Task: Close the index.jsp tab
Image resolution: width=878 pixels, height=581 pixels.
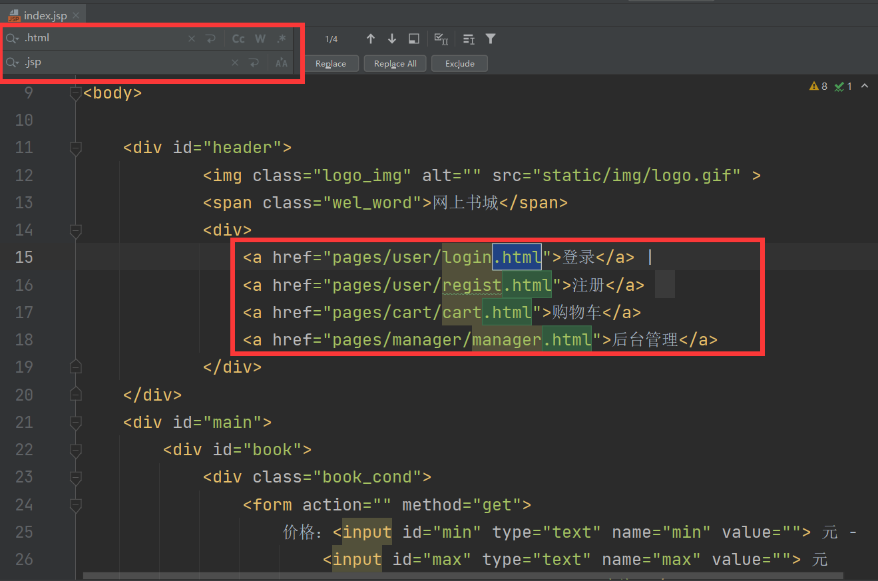Action: point(77,15)
